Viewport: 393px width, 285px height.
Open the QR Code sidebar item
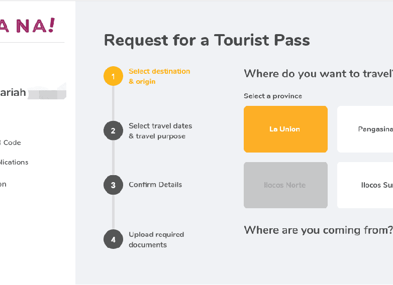point(11,143)
